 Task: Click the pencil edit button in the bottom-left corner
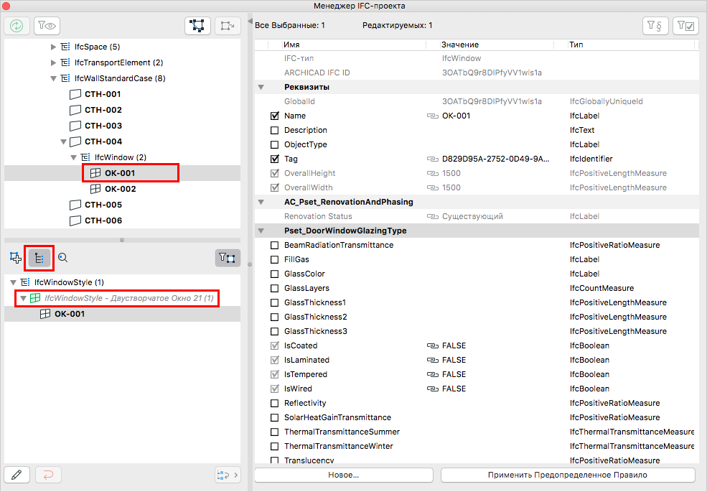(x=17, y=475)
